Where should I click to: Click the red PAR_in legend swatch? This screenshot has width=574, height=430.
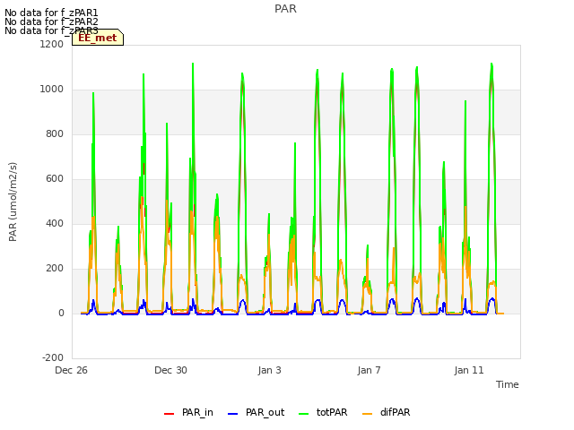(x=170, y=414)
